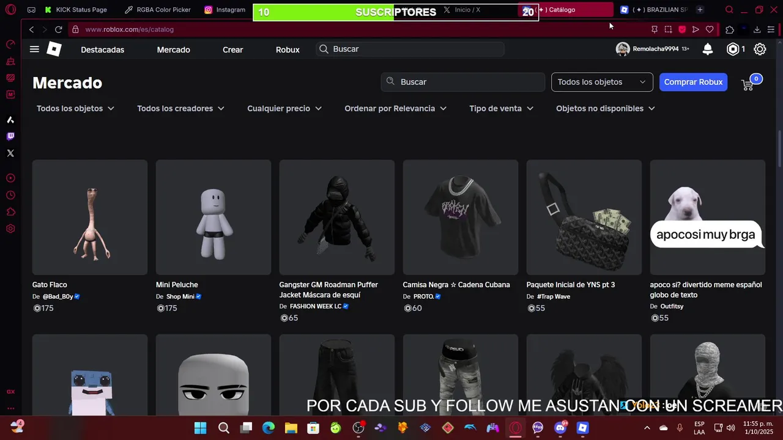The image size is (783, 440).
Task: Open File Explorer from the taskbar
Action: 291,428
